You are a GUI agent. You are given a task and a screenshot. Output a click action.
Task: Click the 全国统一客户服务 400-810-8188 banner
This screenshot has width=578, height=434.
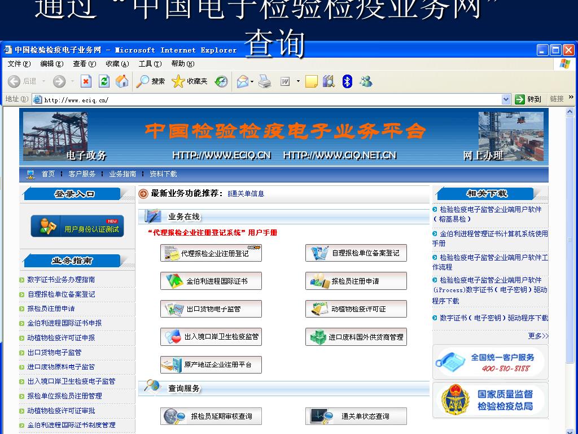(491, 362)
